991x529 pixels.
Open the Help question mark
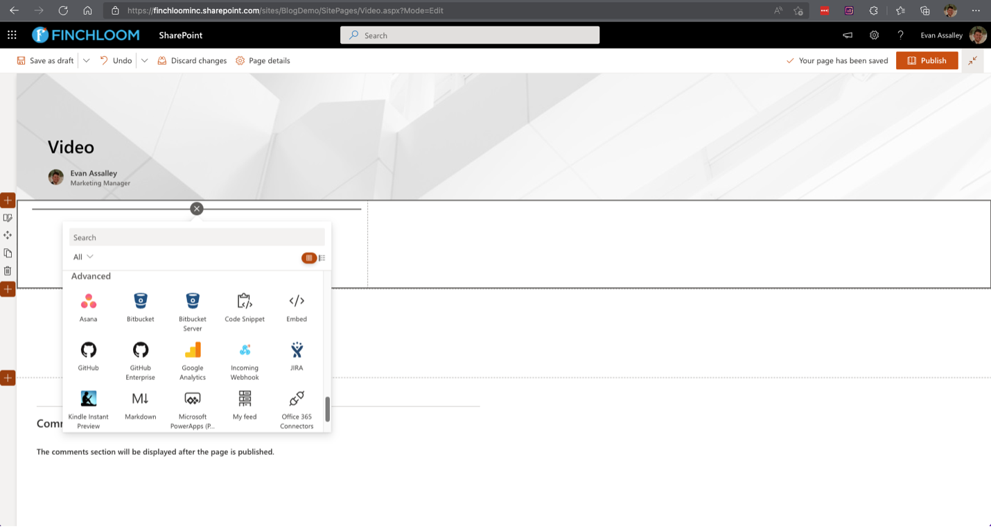click(x=900, y=35)
